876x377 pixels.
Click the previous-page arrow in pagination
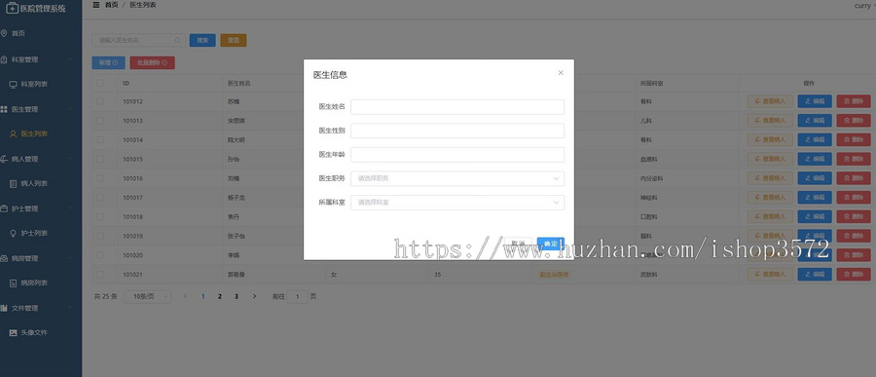(185, 296)
